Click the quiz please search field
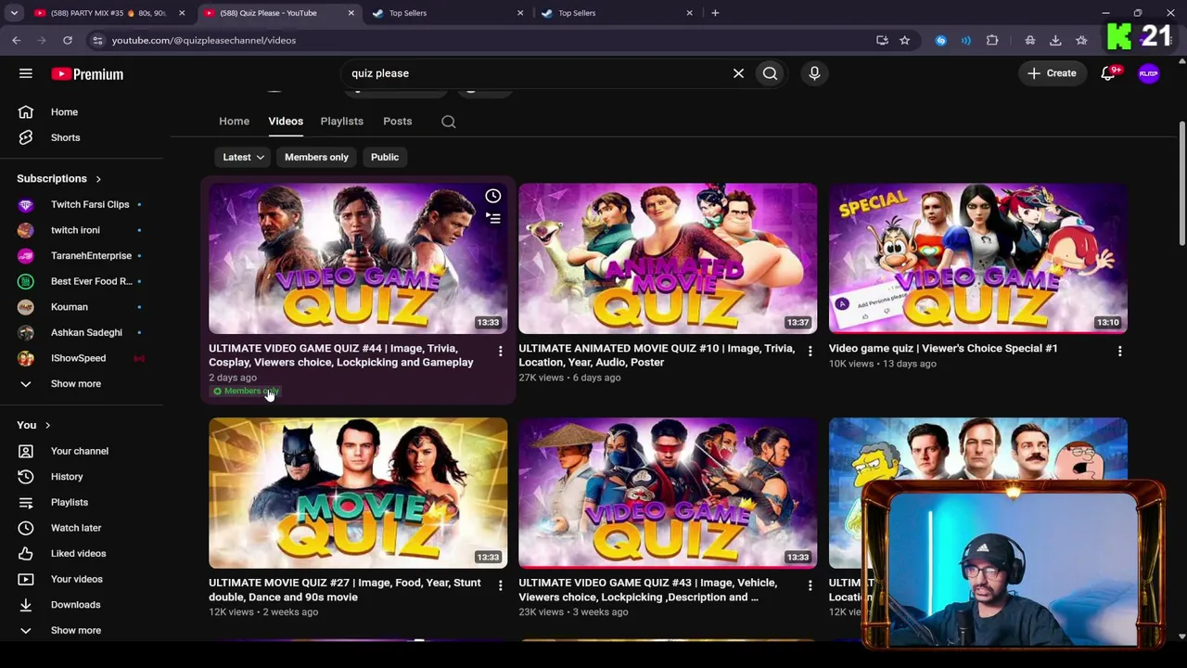Screen dimensions: 1187x668 [538, 73]
